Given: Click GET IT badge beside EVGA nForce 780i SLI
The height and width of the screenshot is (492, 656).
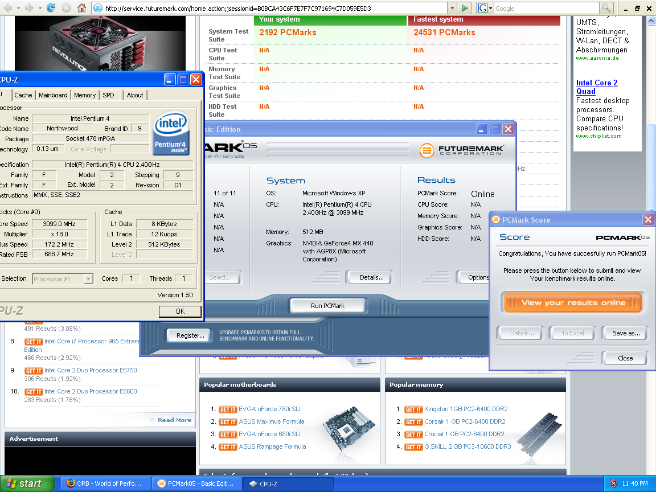Looking at the screenshot, I should pos(228,409).
